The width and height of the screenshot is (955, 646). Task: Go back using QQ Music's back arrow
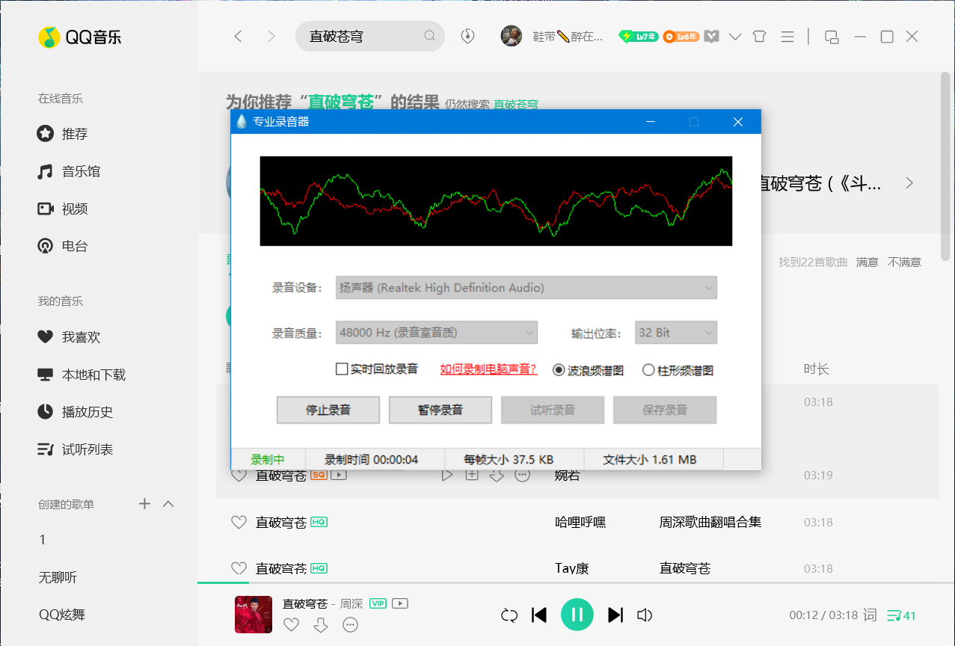pyautogui.click(x=238, y=36)
